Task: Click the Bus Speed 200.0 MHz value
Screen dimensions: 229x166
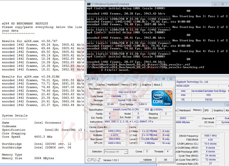Action: (x=114, y=139)
